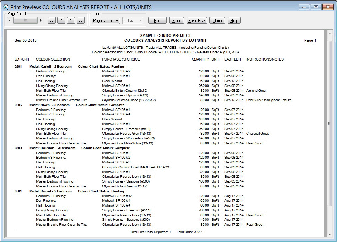The height and width of the screenshot is (242, 337).
Task: Jump to last page with >> button
Action: tap(81, 21)
